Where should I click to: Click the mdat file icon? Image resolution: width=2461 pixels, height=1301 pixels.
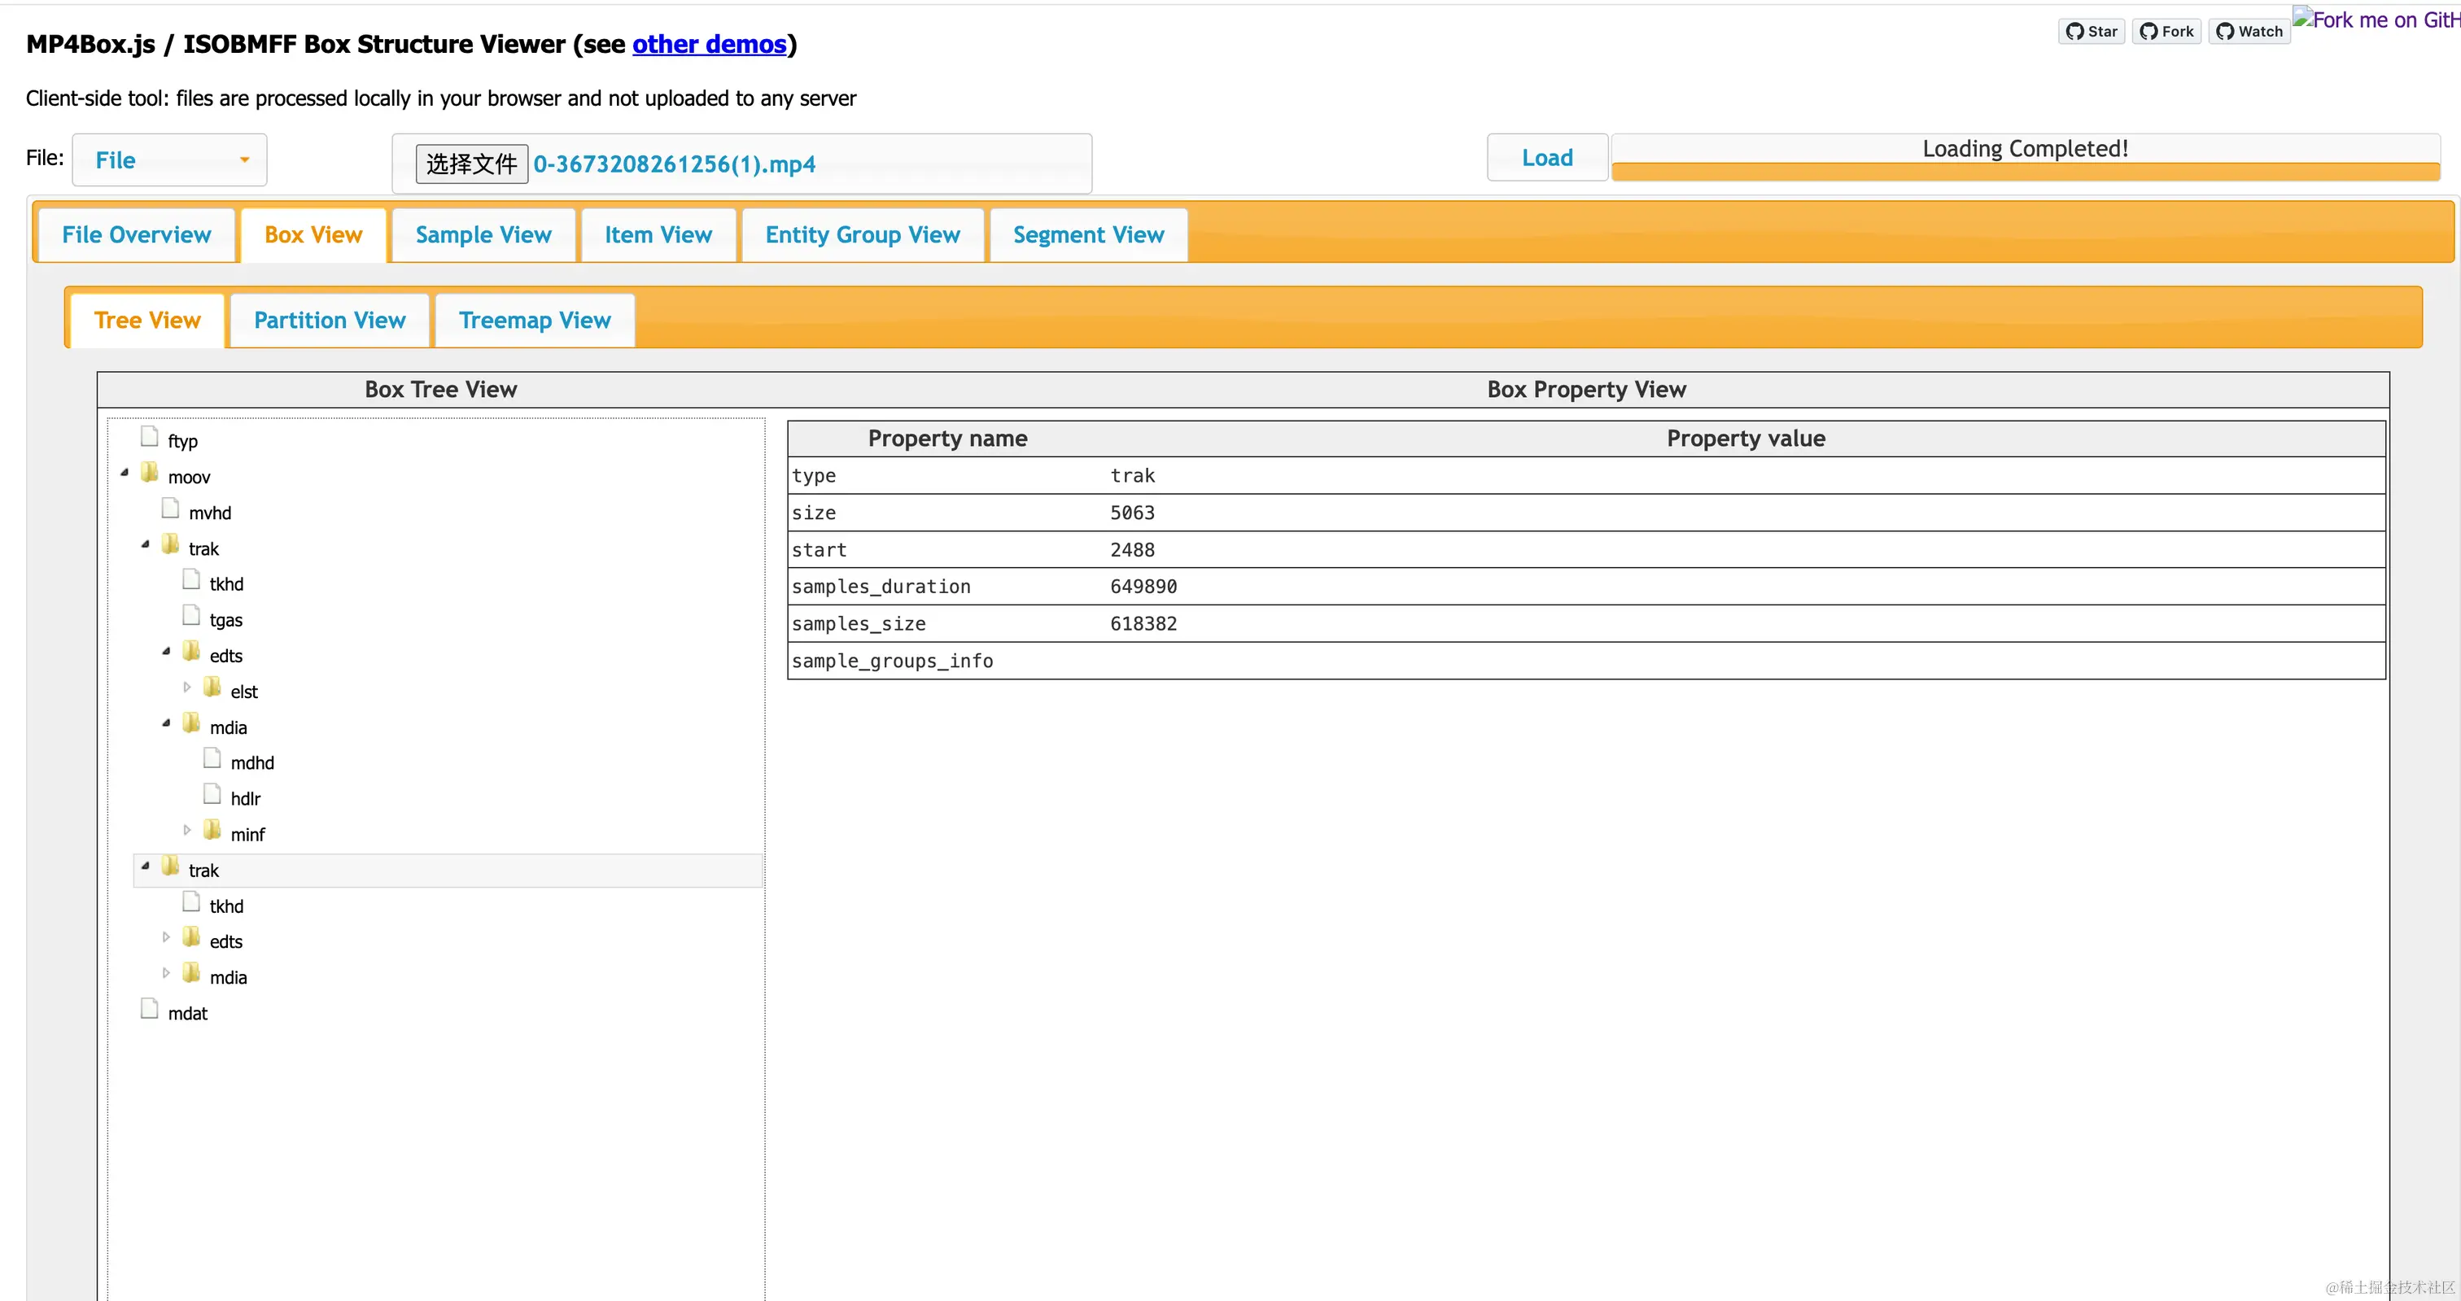tap(150, 1010)
